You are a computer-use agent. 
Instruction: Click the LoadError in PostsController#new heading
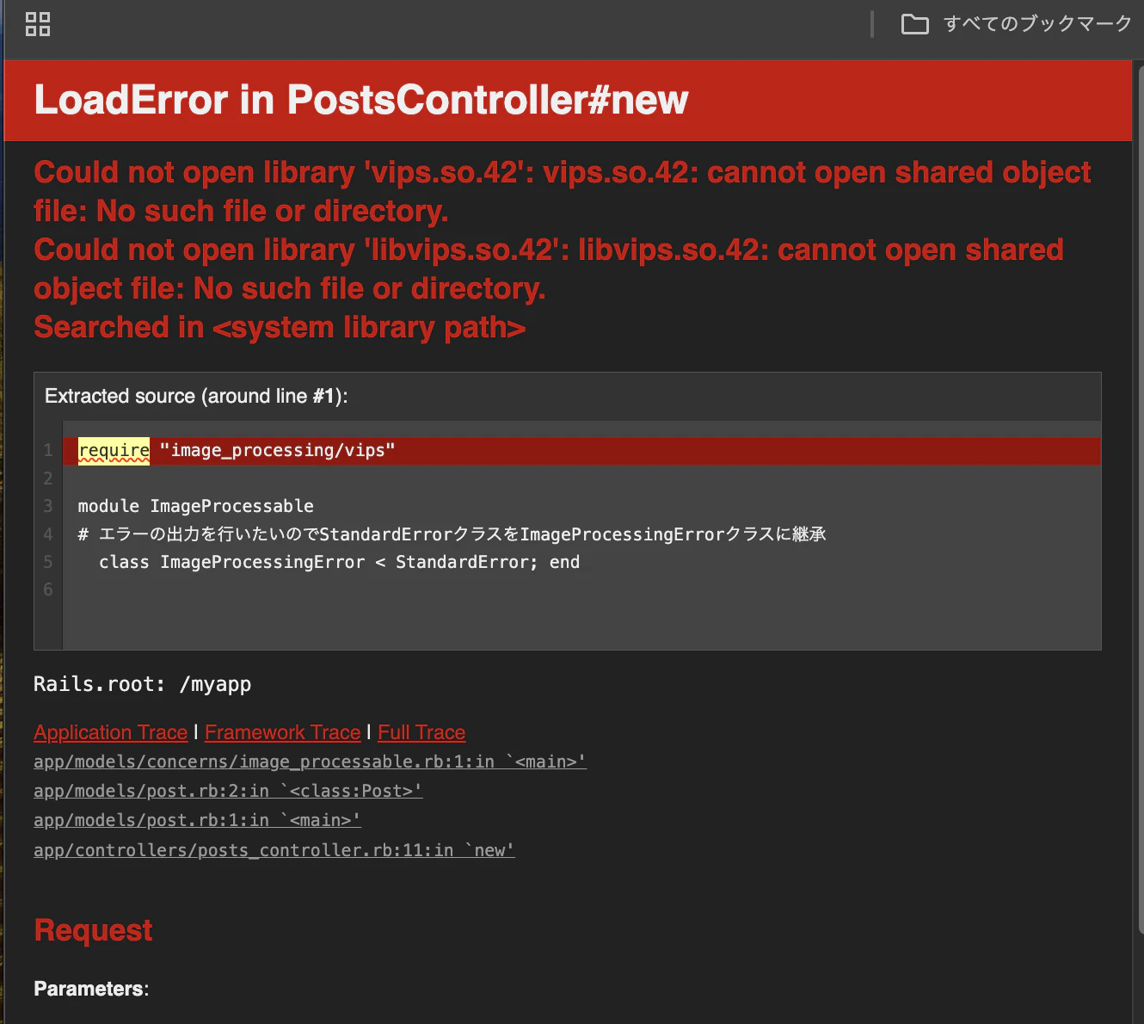tap(361, 100)
